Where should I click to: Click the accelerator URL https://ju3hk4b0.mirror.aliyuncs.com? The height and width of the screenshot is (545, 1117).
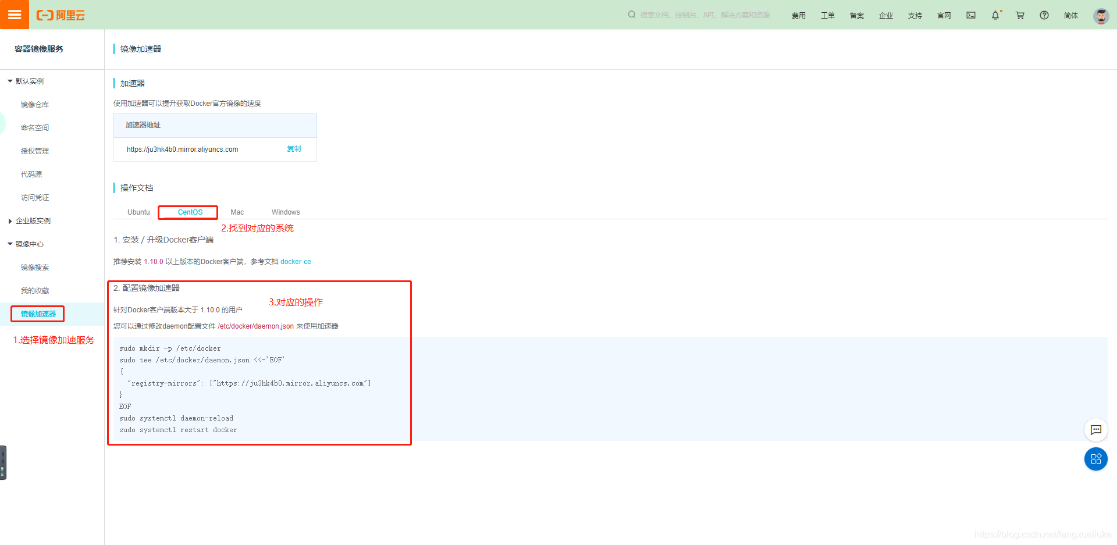coord(182,149)
